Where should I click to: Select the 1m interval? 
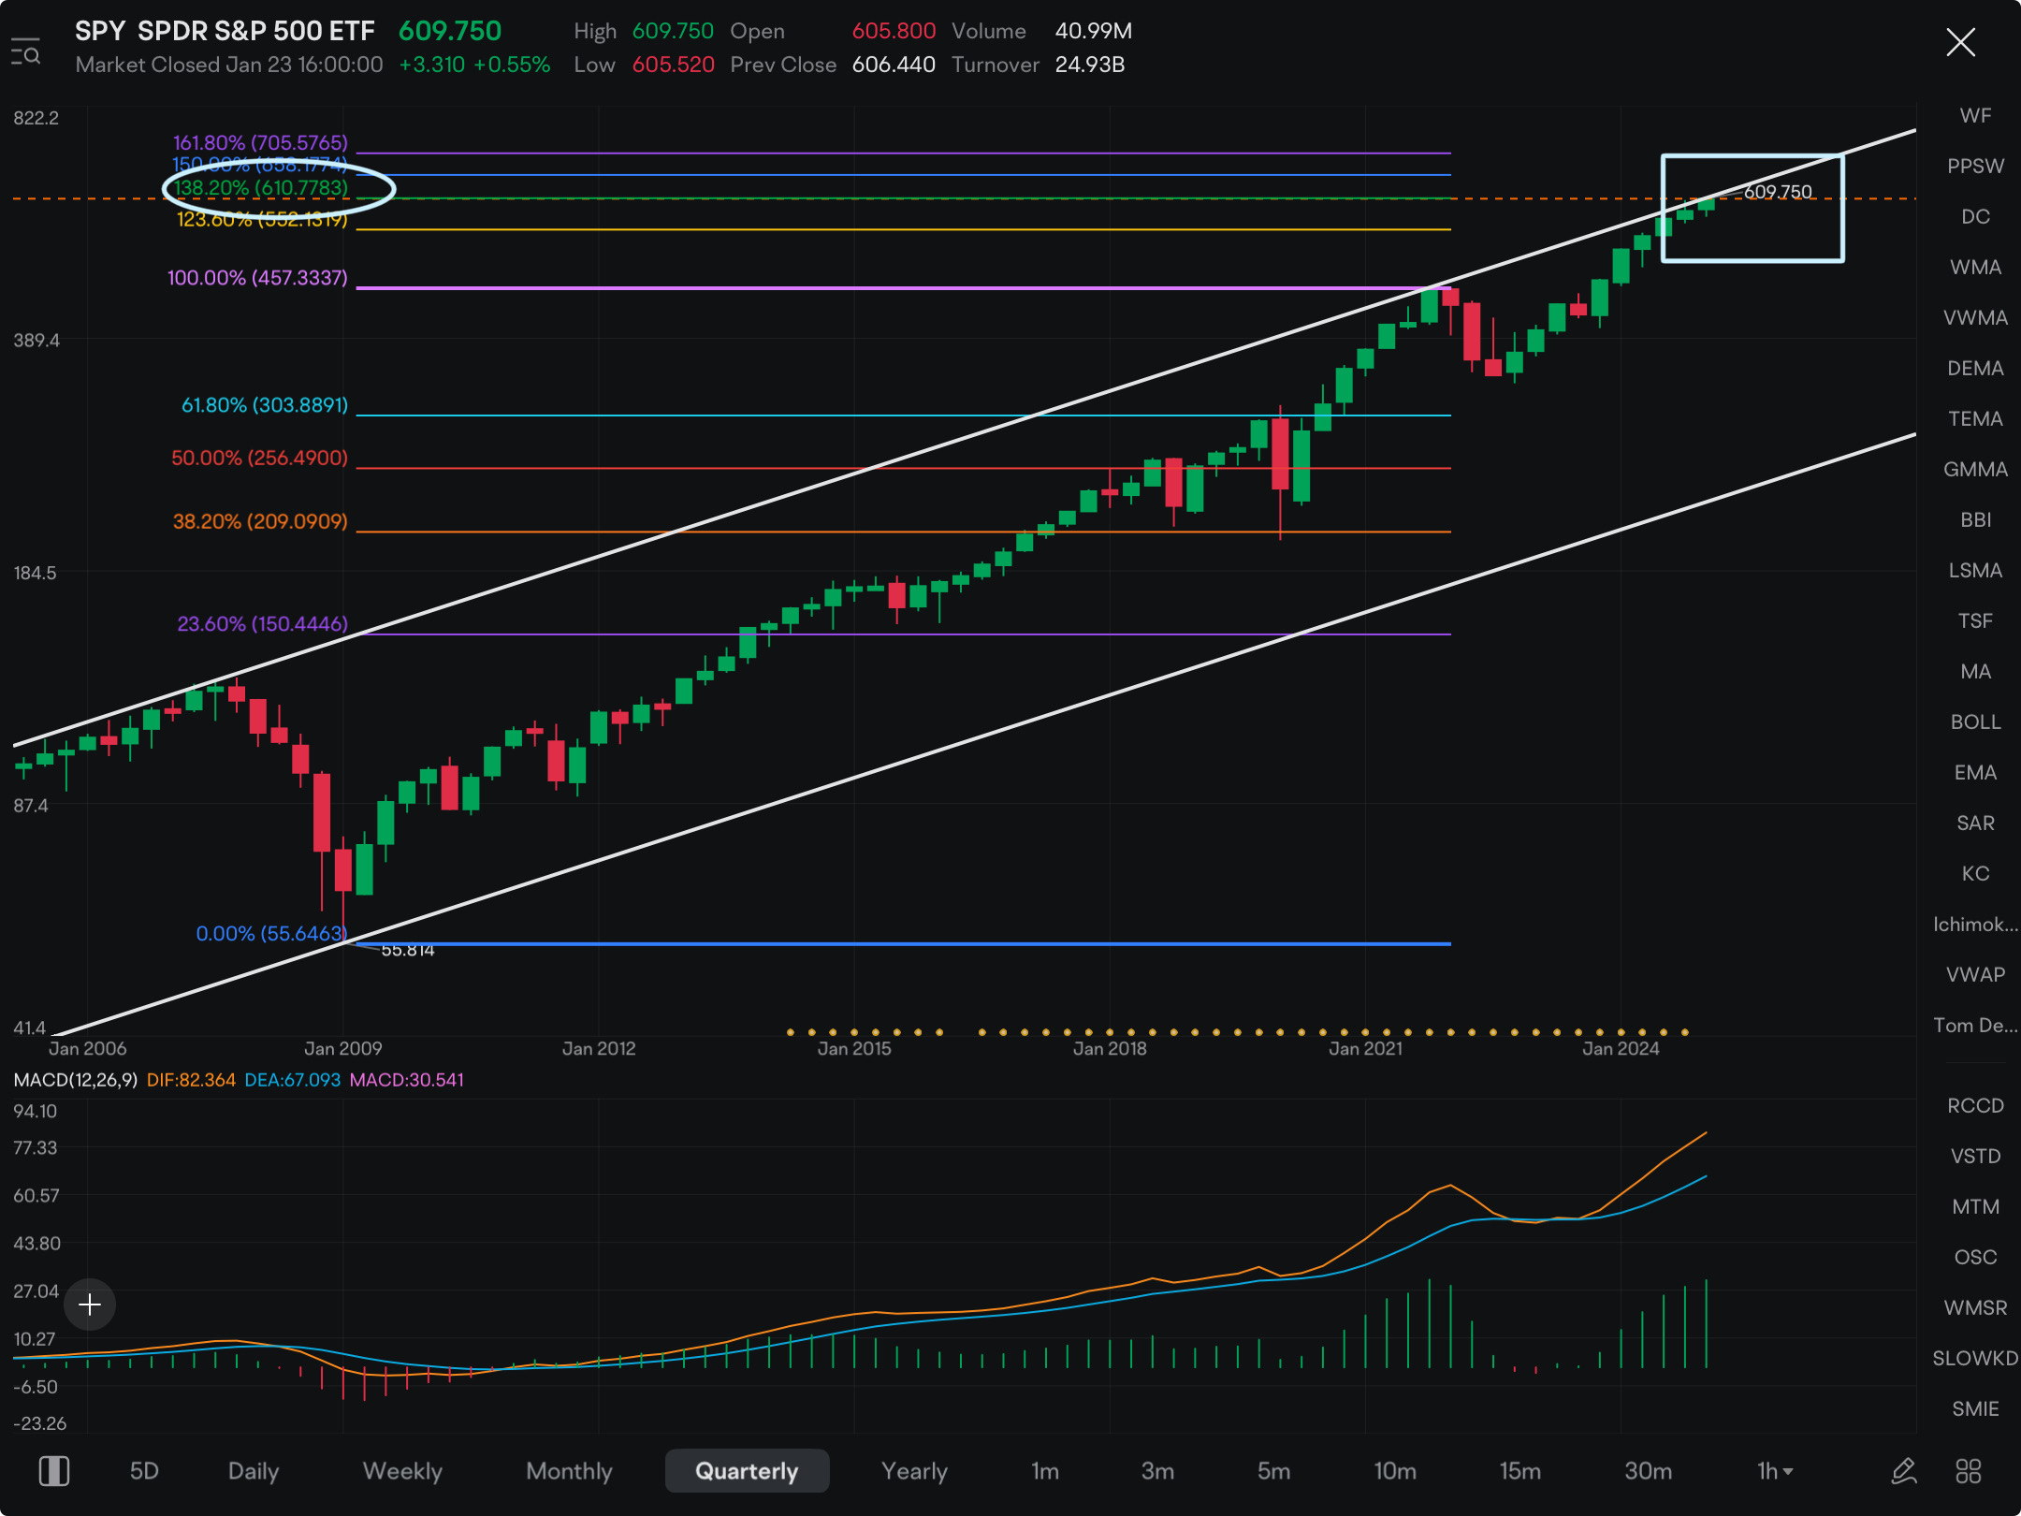click(x=1045, y=1471)
